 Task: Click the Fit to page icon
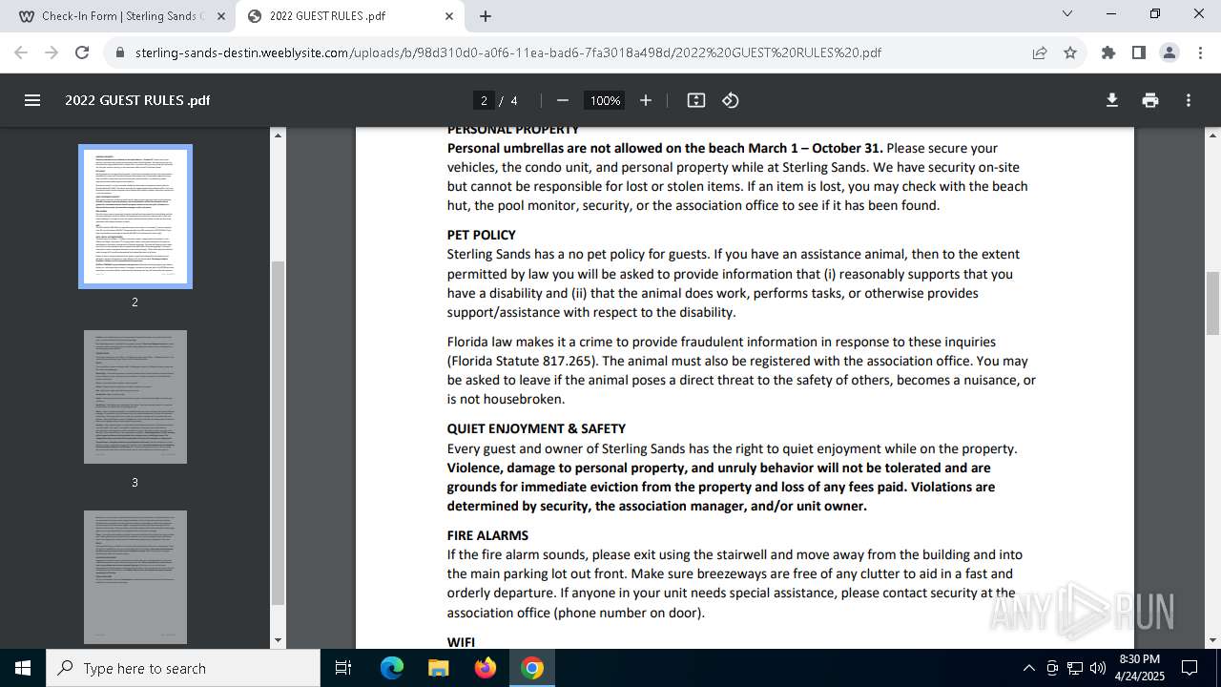pos(696,100)
